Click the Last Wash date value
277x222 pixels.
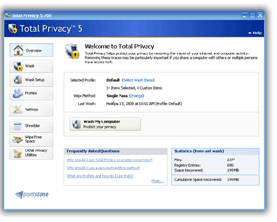(144, 104)
